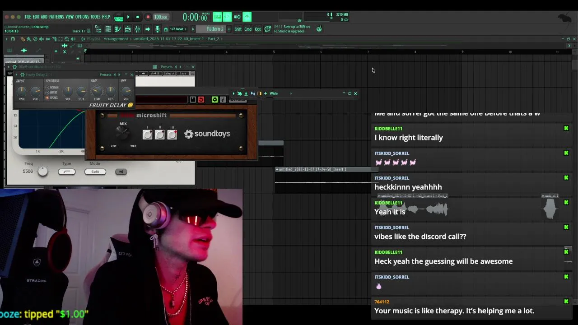Select the playlist Delete tool
This screenshot has width=578, height=325.
coord(35,39)
